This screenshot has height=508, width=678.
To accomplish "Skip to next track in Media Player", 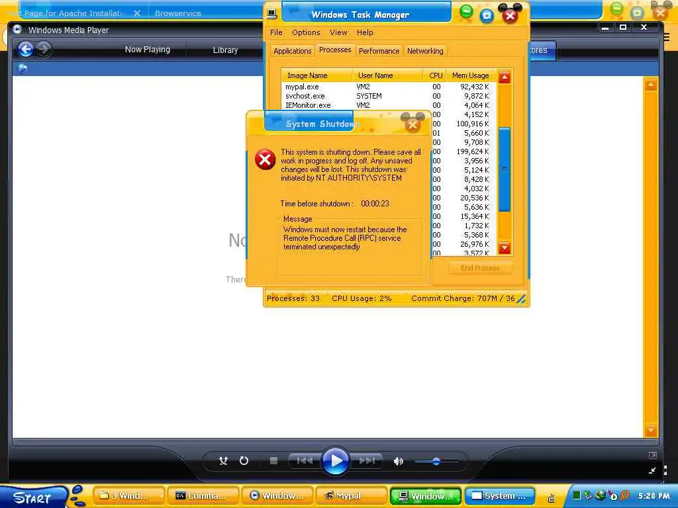I will pos(367,461).
